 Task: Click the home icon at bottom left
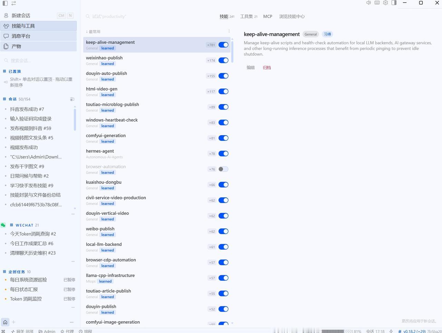pyautogui.click(x=5, y=322)
